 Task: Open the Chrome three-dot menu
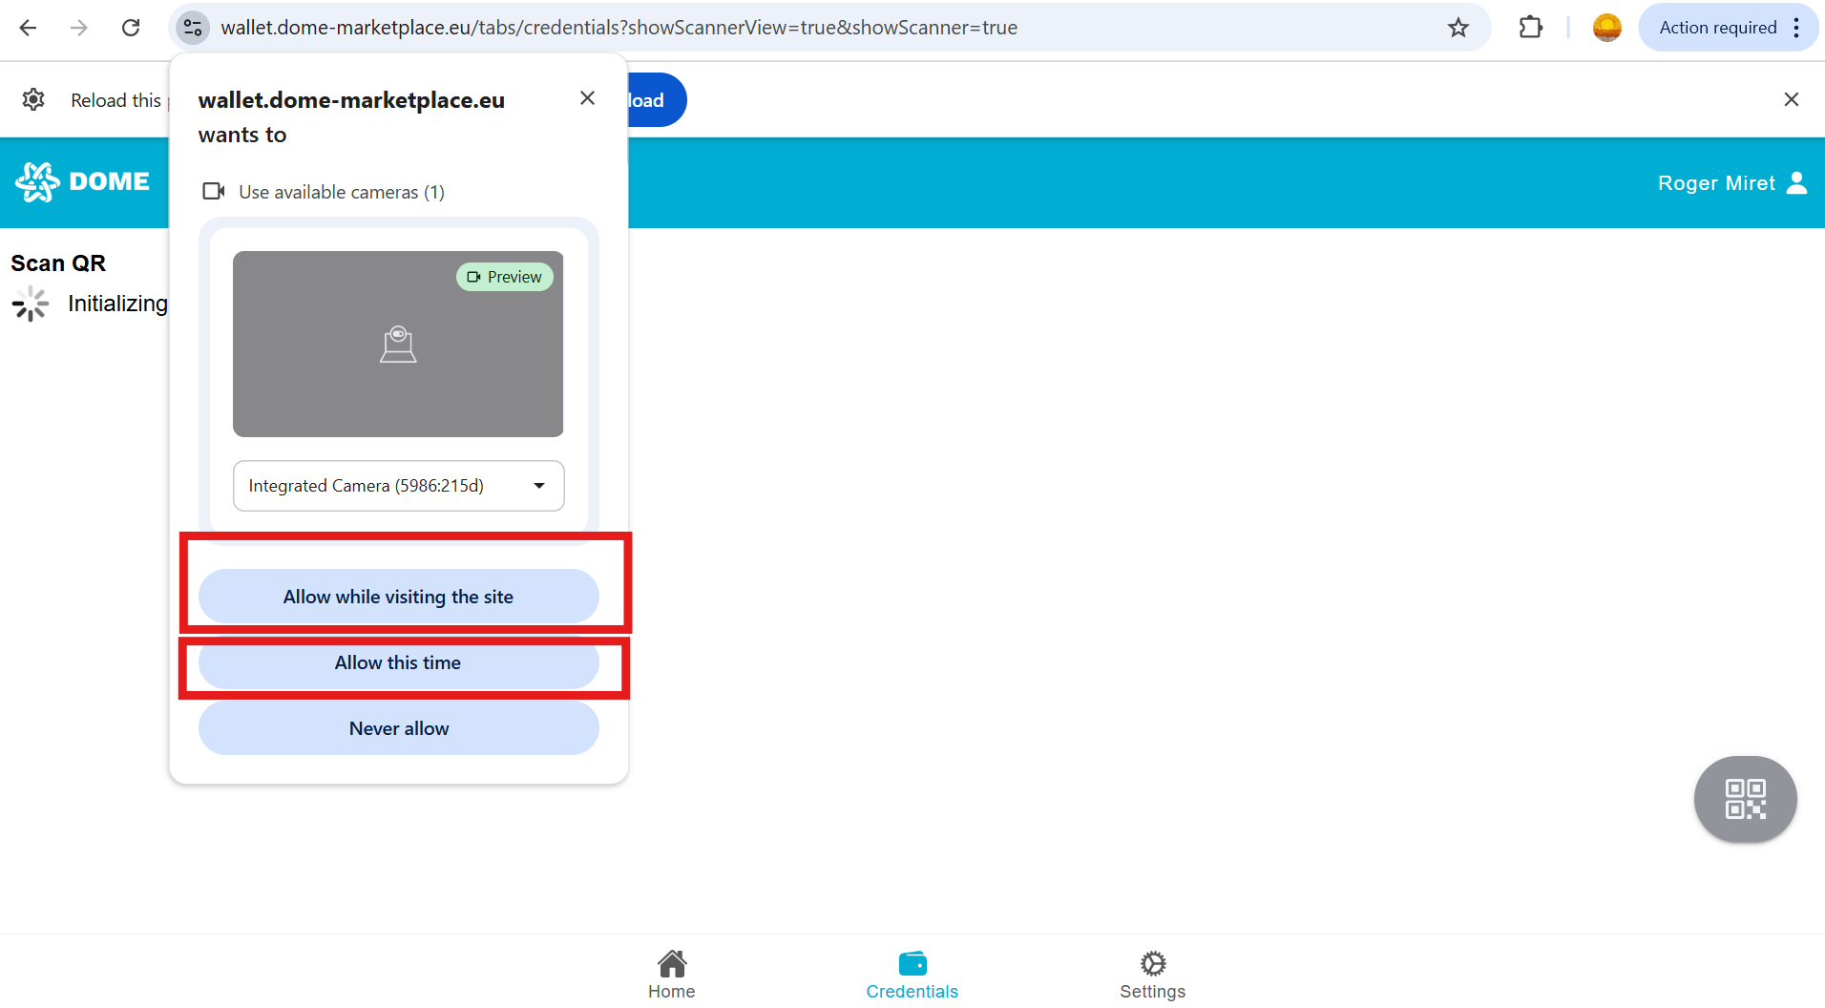(1796, 28)
